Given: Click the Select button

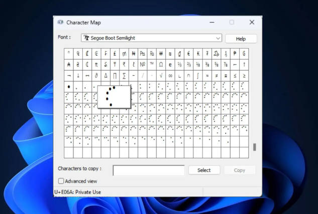Looking at the screenshot, I should pos(204,170).
